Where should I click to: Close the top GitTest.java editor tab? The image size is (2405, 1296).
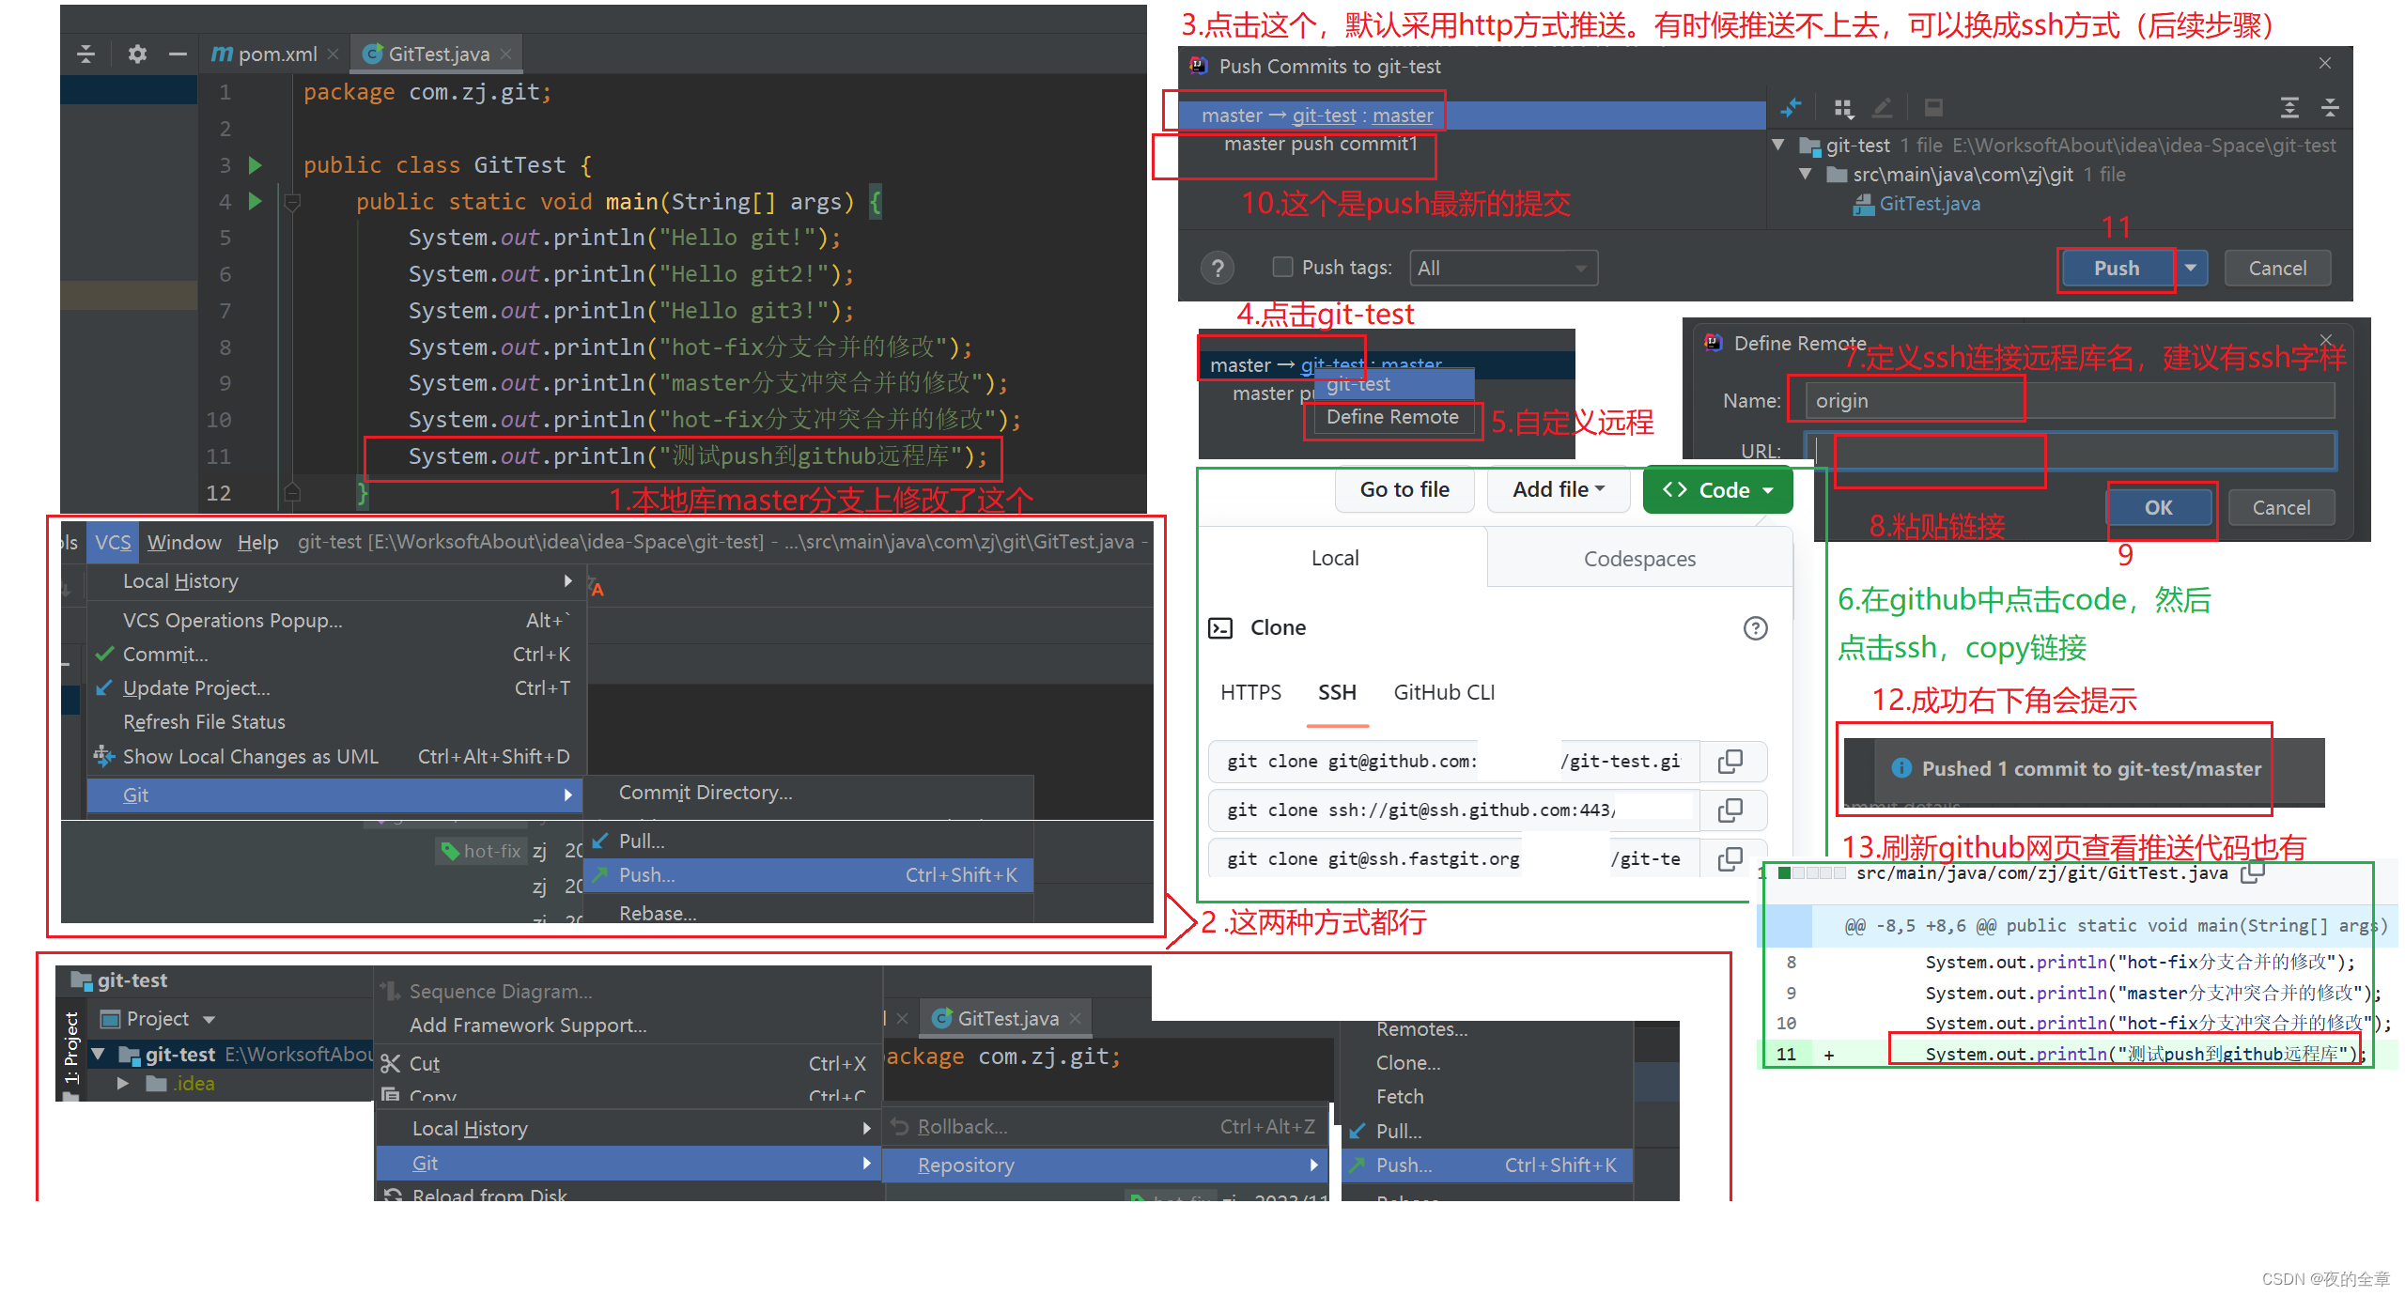tap(505, 54)
